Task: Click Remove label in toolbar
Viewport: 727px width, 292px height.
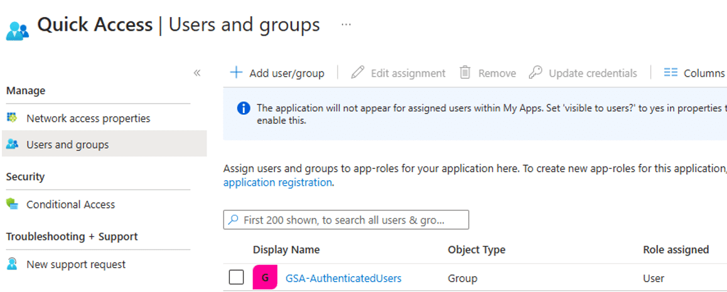Action: coord(497,73)
